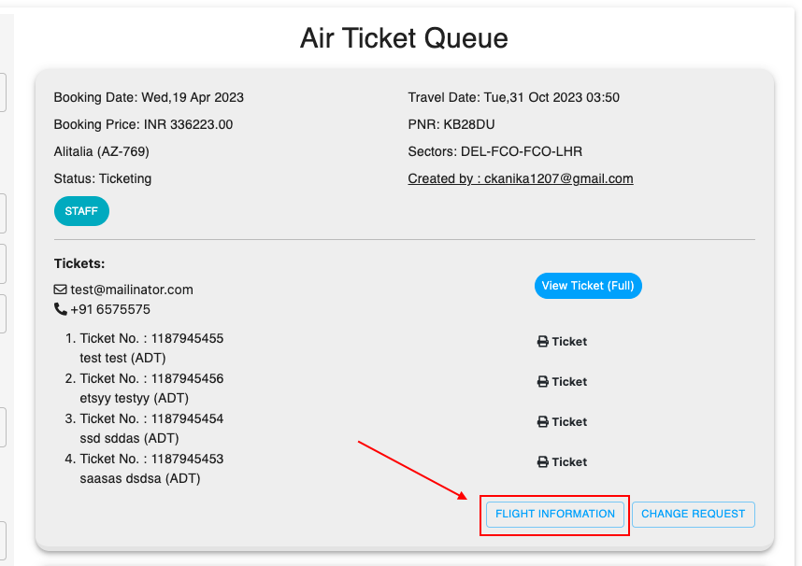Select the PNR: KB28DU text

pyautogui.click(x=451, y=124)
